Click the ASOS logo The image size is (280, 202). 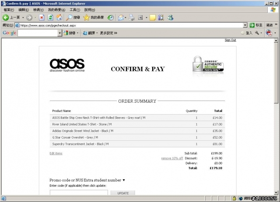67,65
